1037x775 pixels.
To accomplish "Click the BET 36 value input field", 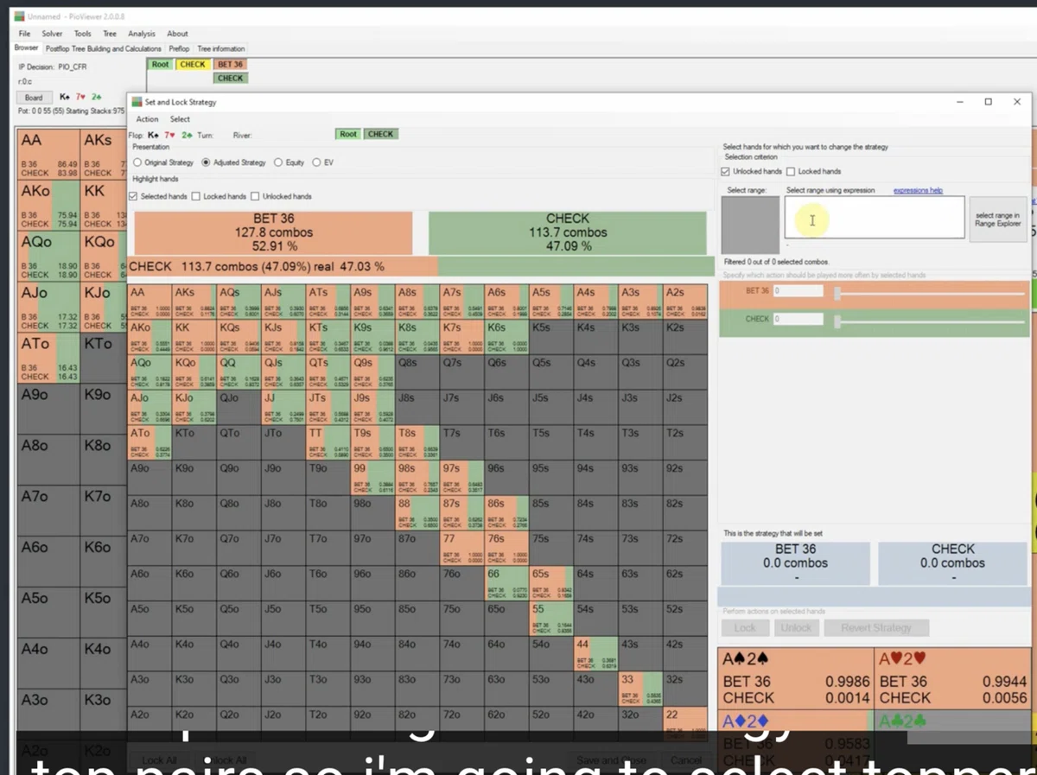I will (798, 291).
